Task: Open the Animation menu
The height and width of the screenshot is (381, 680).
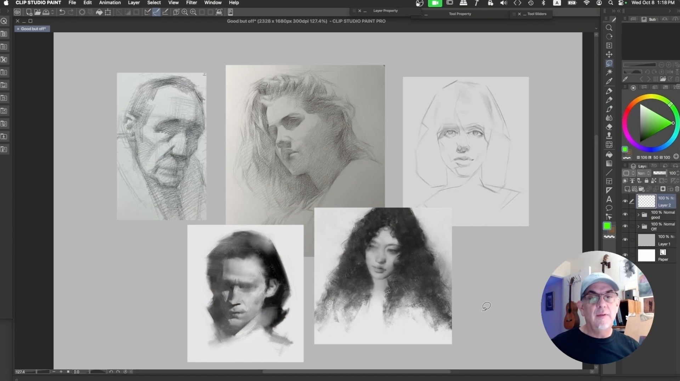Action: point(110,3)
